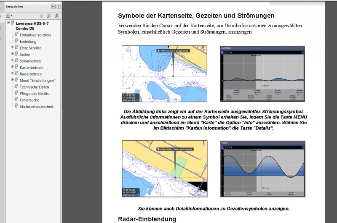337x223 pixels.
Task: Click the Currents chart image
Action: pyautogui.click(x=262, y=74)
